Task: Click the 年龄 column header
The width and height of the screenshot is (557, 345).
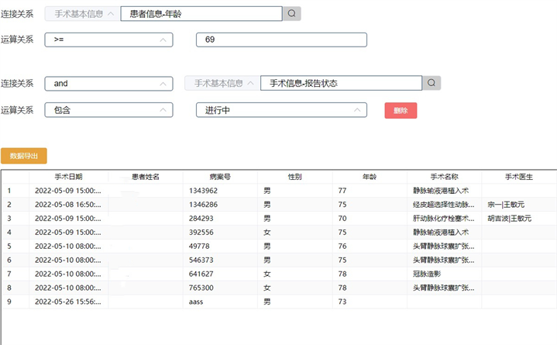Action: pyautogui.click(x=370, y=177)
